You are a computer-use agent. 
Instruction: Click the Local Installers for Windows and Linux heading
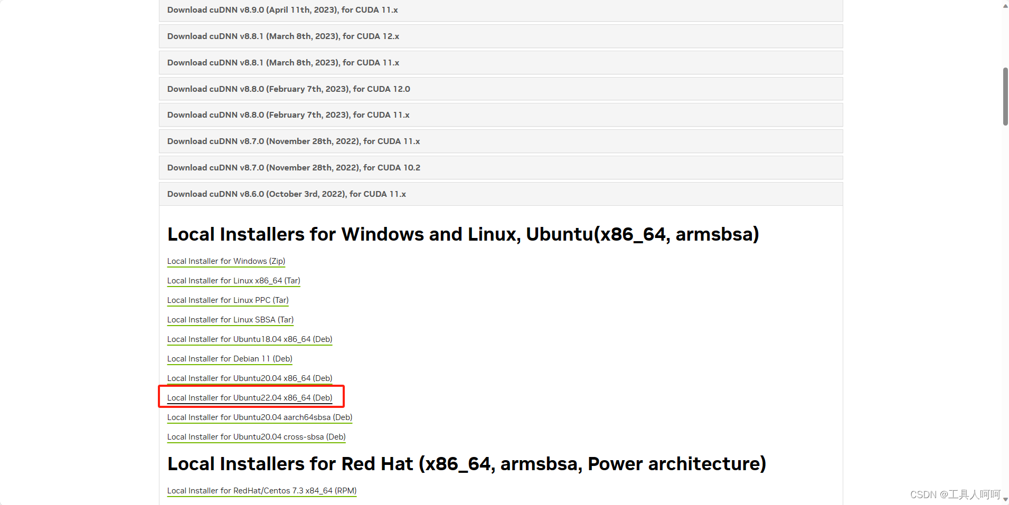[x=463, y=234]
